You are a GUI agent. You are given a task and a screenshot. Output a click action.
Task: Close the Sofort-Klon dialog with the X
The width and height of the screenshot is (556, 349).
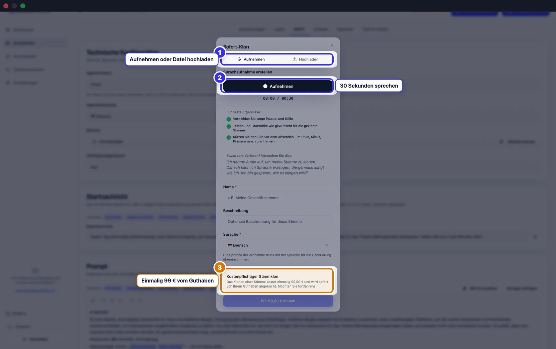[x=332, y=45]
